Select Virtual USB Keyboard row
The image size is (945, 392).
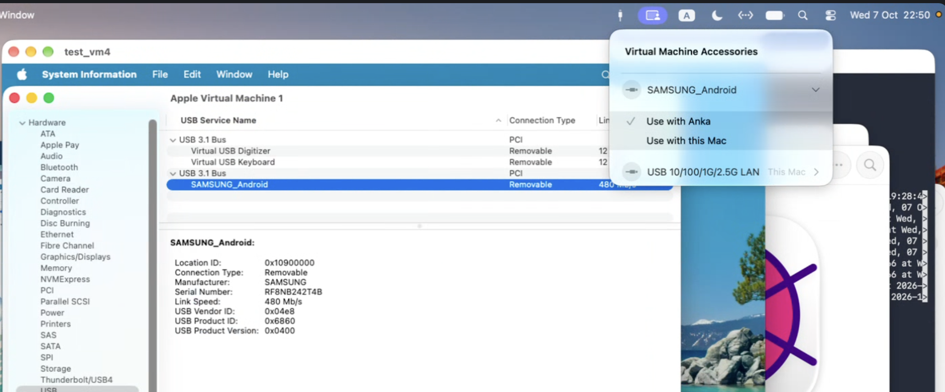[x=419, y=162]
